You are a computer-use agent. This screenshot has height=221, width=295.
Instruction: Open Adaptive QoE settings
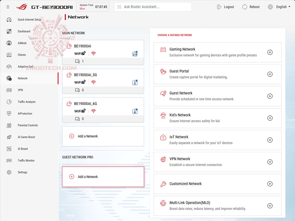coord(25,67)
